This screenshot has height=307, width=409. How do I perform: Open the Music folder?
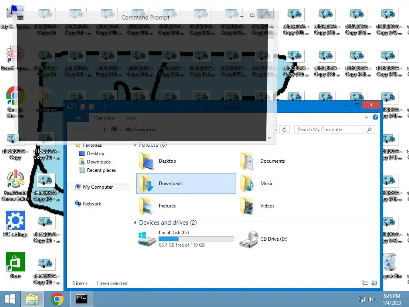(x=287, y=183)
